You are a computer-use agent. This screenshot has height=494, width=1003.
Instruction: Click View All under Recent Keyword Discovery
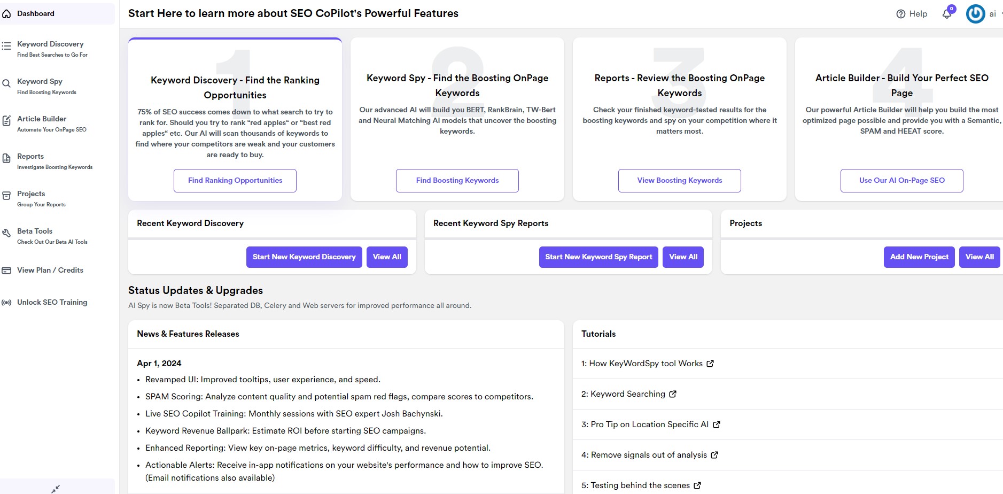(387, 257)
